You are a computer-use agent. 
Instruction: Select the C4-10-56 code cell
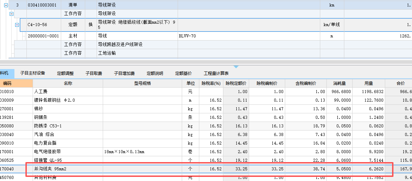click(44, 25)
